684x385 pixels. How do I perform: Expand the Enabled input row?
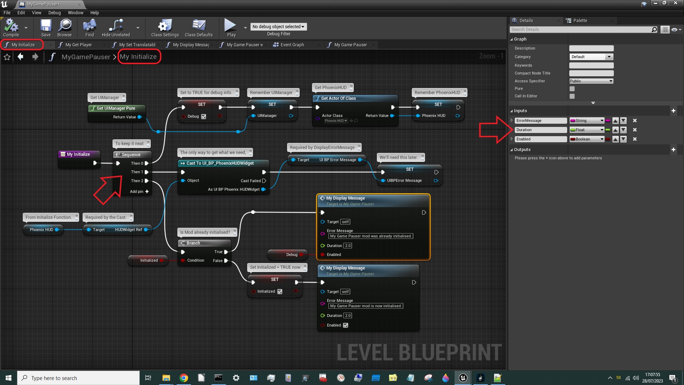(512, 139)
